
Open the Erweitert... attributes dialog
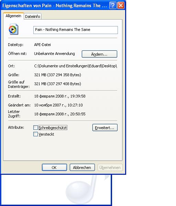point(105,128)
